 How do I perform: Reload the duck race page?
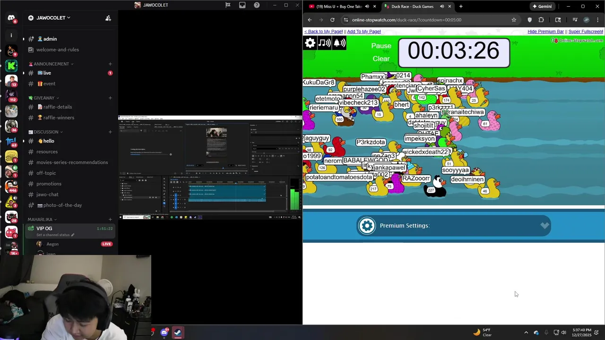pyautogui.click(x=332, y=20)
